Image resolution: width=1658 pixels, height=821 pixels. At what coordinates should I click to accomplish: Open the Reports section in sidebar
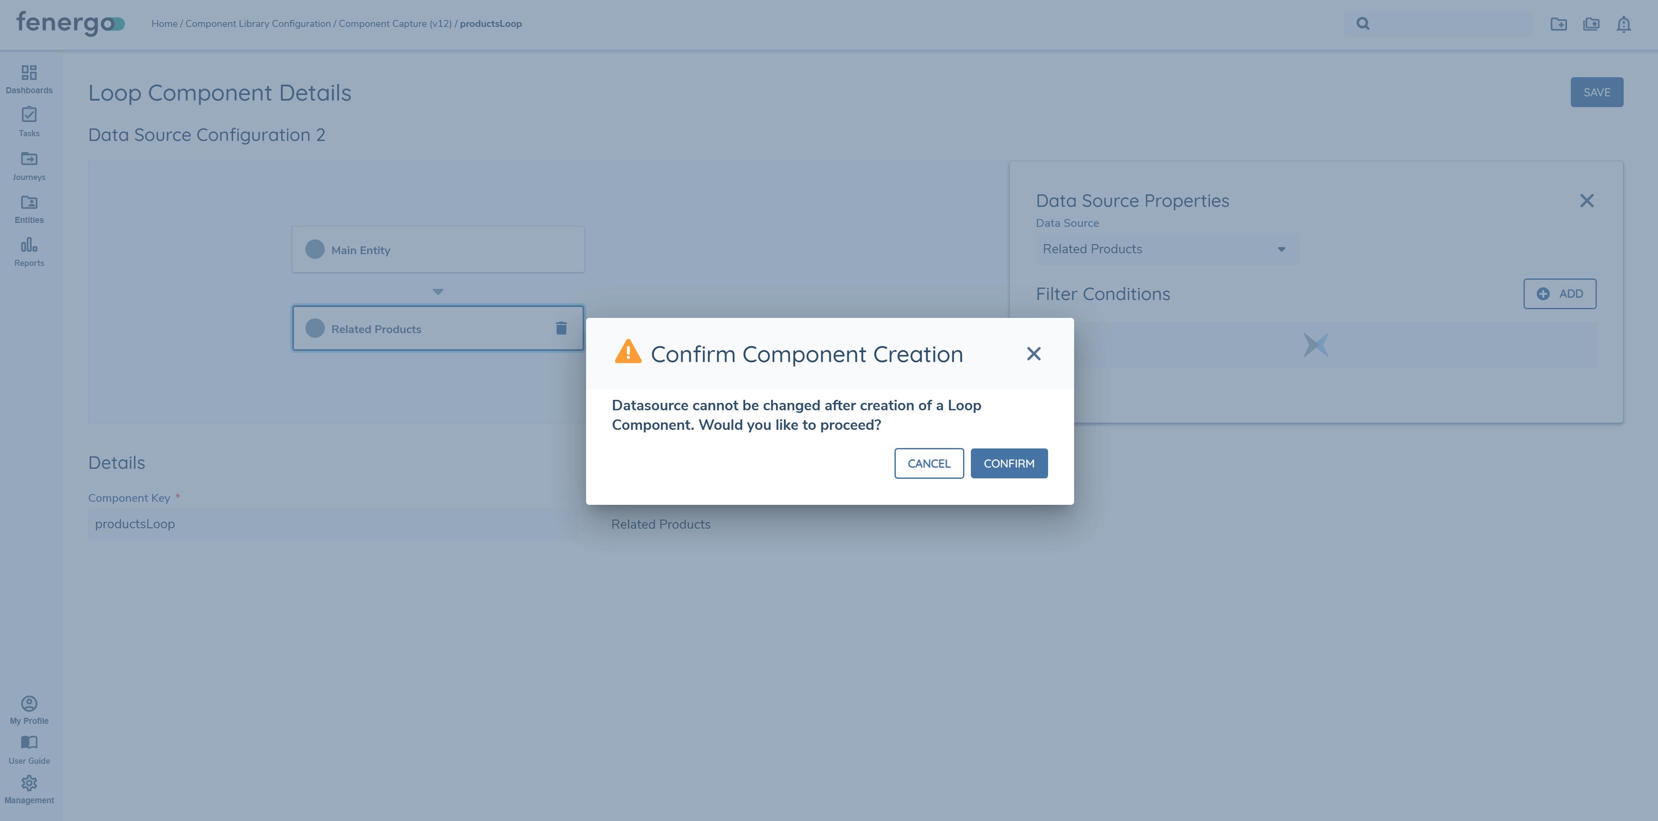point(29,251)
